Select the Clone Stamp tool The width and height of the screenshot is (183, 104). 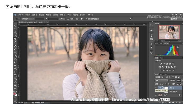pos(15,52)
